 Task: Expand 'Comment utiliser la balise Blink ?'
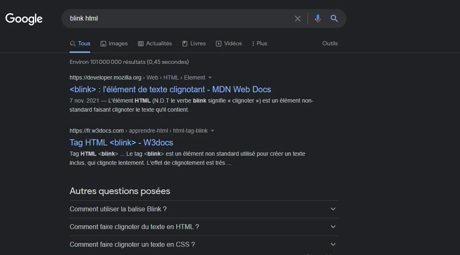point(203,209)
